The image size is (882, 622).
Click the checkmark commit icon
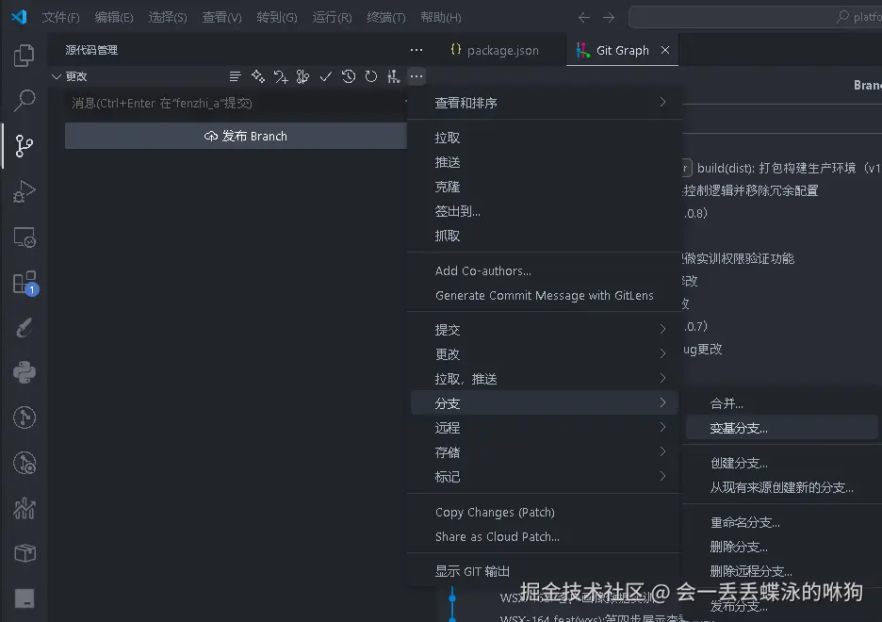(326, 76)
